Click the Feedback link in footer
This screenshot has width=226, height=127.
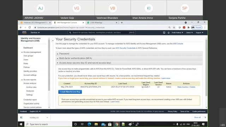pos(23,111)
